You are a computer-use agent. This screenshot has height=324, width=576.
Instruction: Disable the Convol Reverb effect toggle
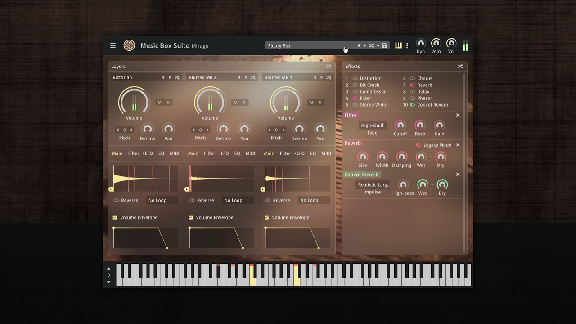click(x=412, y=105)
